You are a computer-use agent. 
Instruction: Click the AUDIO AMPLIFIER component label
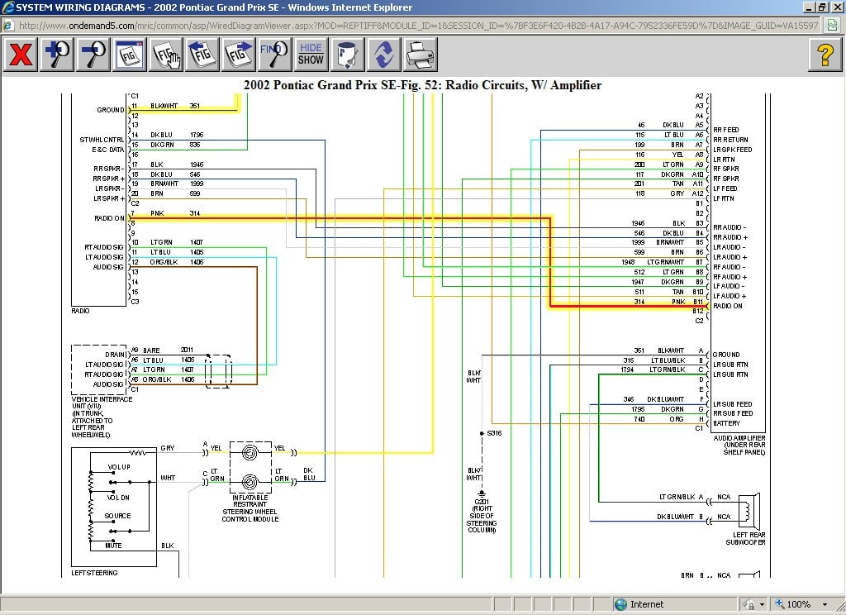(x=739, y=445)
